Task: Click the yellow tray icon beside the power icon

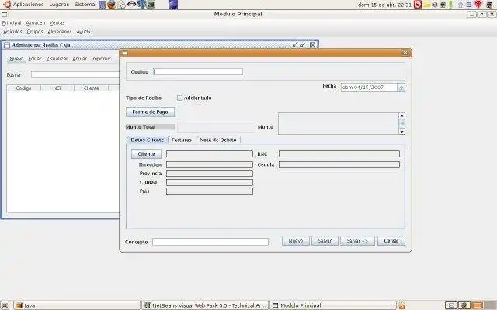Action: (427, 5)
